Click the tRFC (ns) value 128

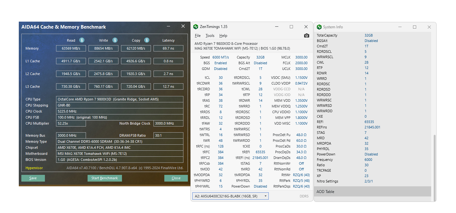[x=221, y=146]
